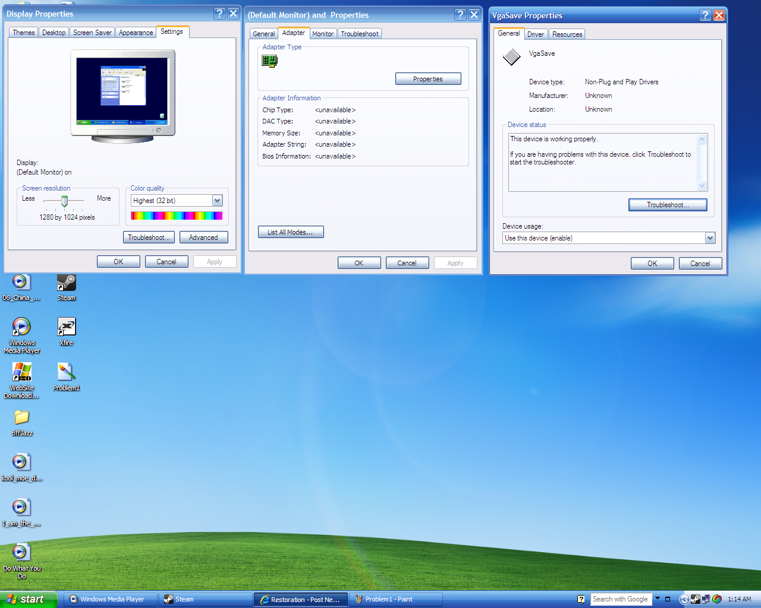Open Color quality dropdown
Screen dimensions: 761x608
tap(217, 201)
